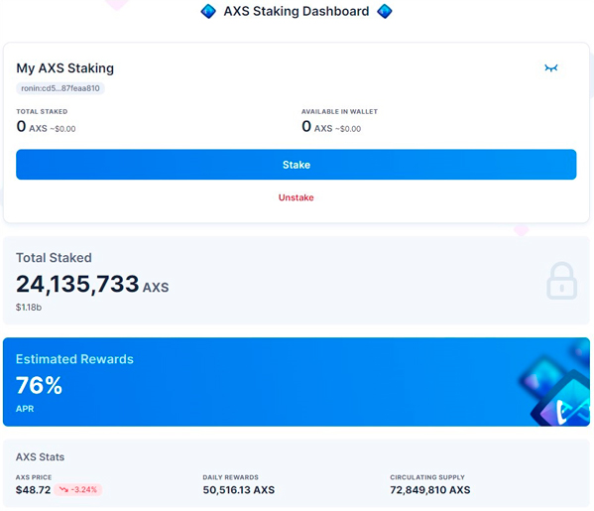
Task: Click the red Unstake link
Action: pyautogui.click(x=297, y=197)
